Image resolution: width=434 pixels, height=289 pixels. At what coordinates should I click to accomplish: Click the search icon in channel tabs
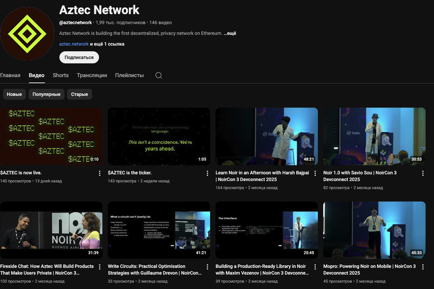click(159, 75)
